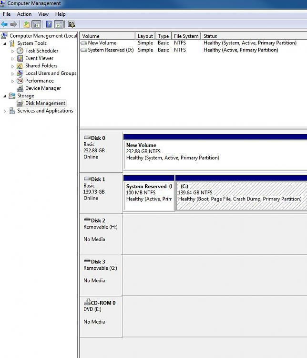Click the Storage icon in tree
Image resolution: width=307 pixels, height=358 pixels.
click(12, 95)
